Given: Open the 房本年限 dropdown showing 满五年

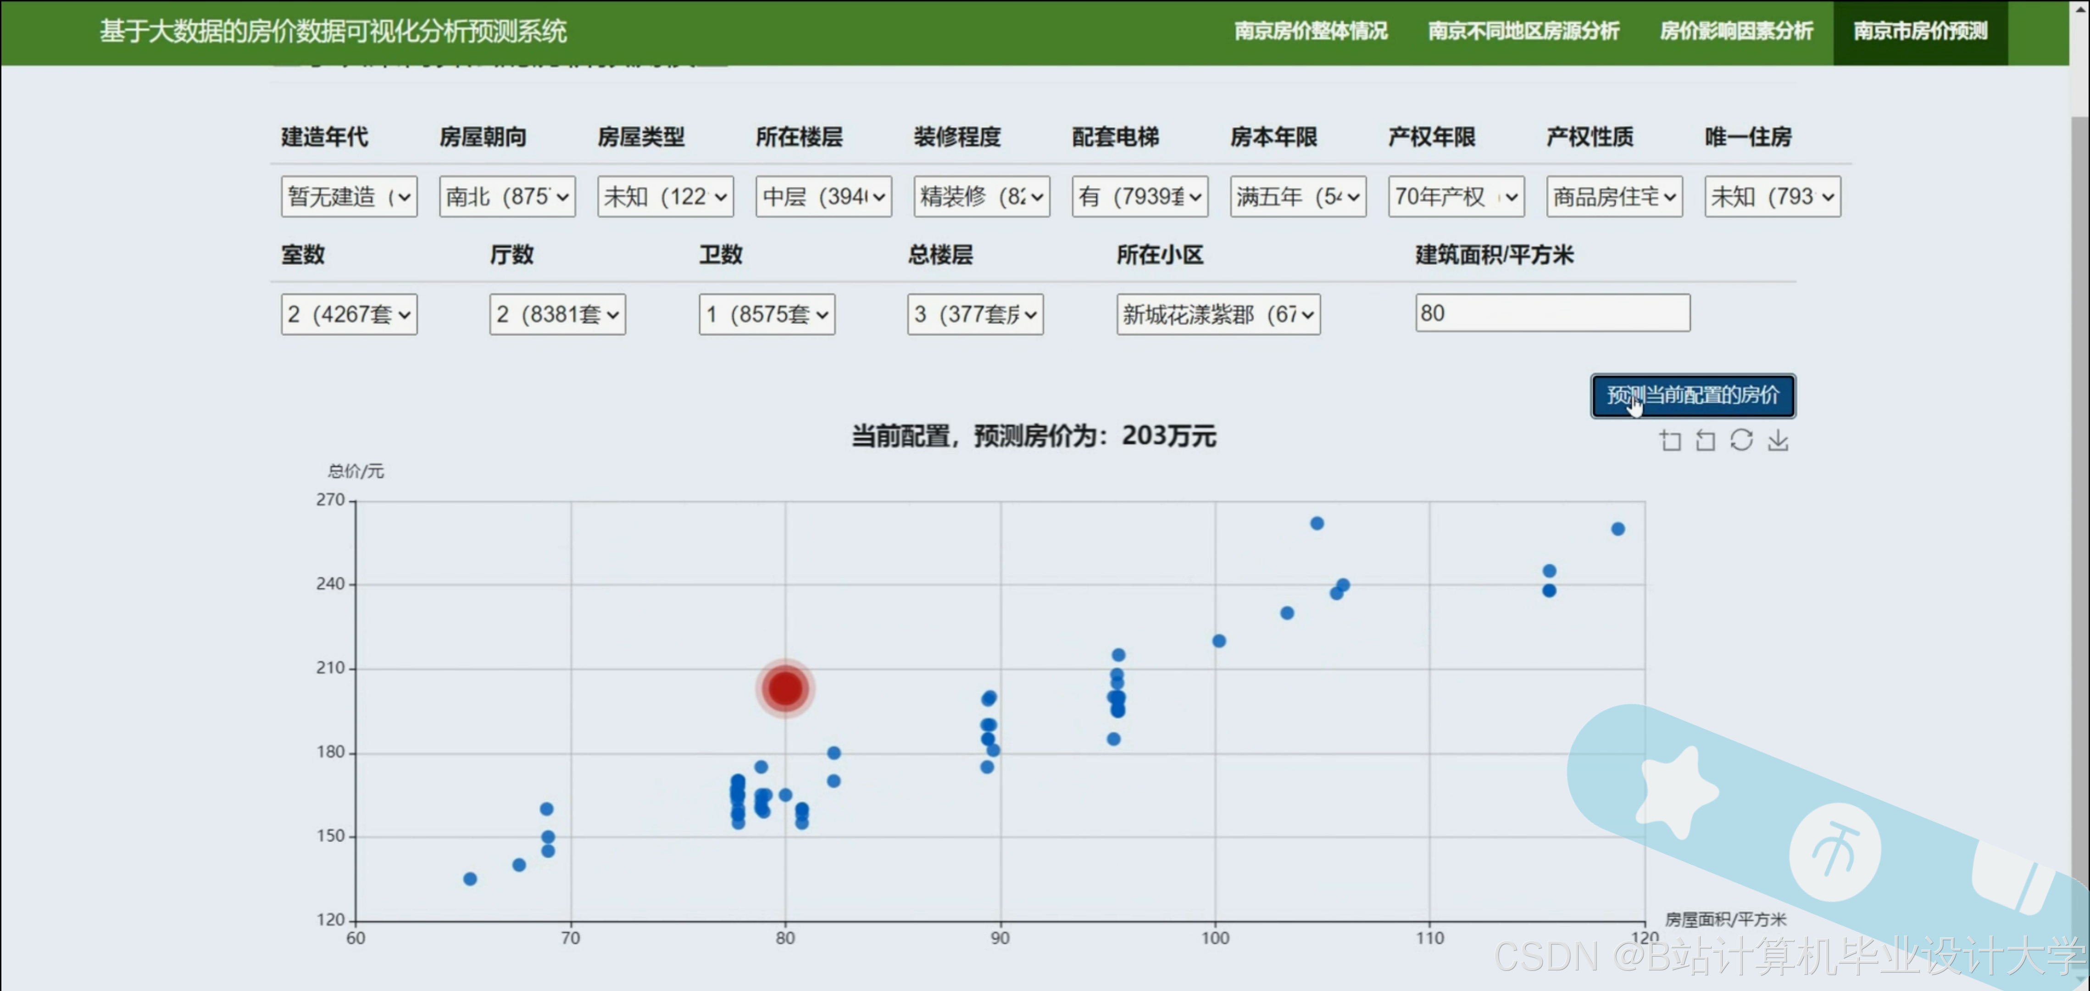Looking at the screenshot, I should 1298,196.
